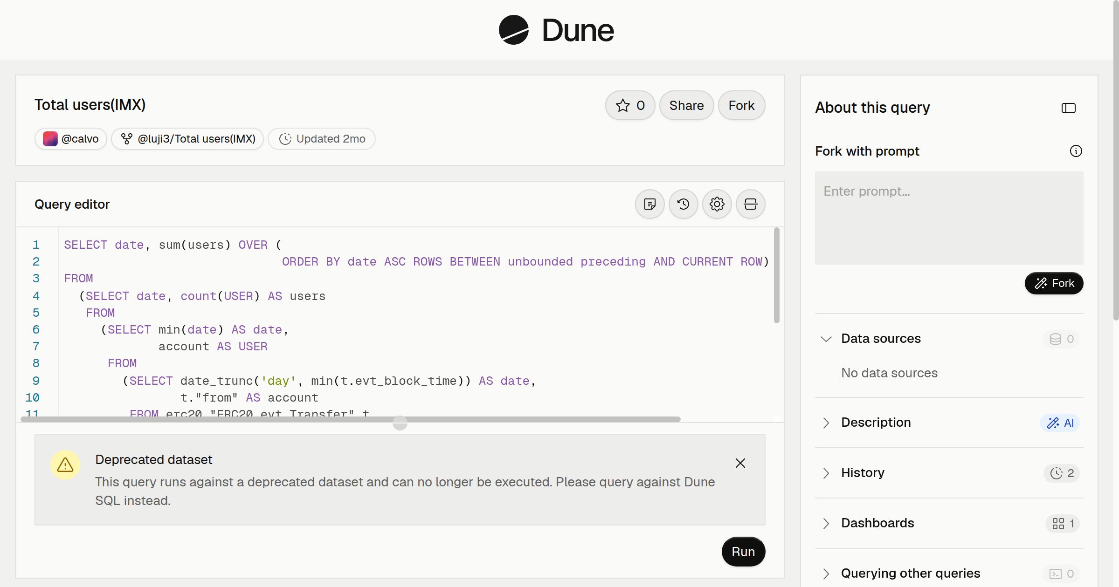Collapse the Data sources section
Screen dimensions: 1119x587
tap(826, 339)
